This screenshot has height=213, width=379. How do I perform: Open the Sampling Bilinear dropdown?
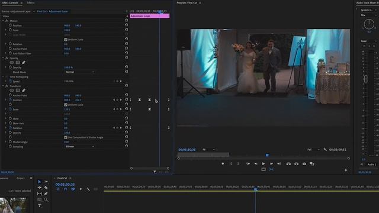tap(79, 146)
